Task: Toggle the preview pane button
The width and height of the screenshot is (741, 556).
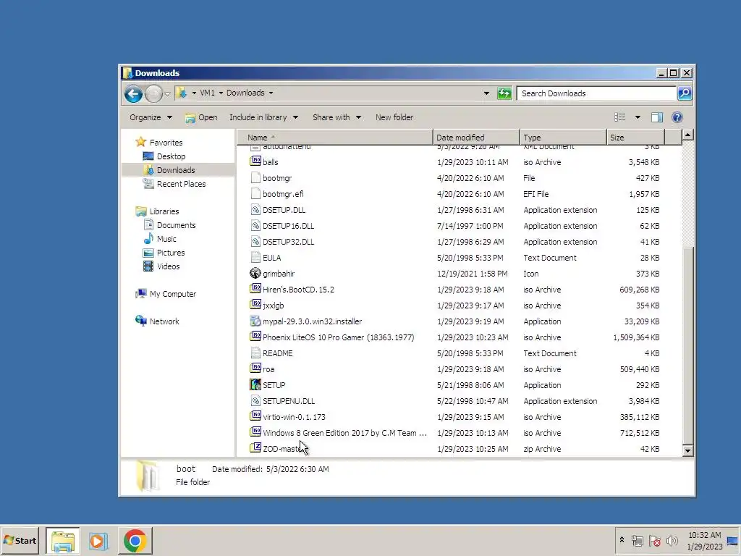Action: click(x=657, y=117)
